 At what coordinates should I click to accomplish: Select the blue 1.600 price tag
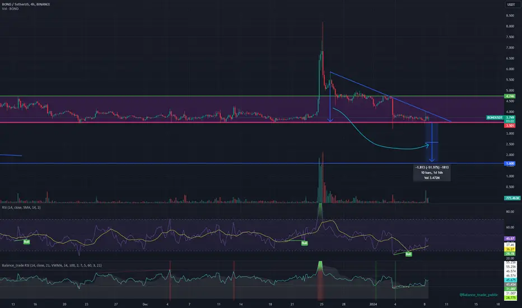[x=510, y=164]
